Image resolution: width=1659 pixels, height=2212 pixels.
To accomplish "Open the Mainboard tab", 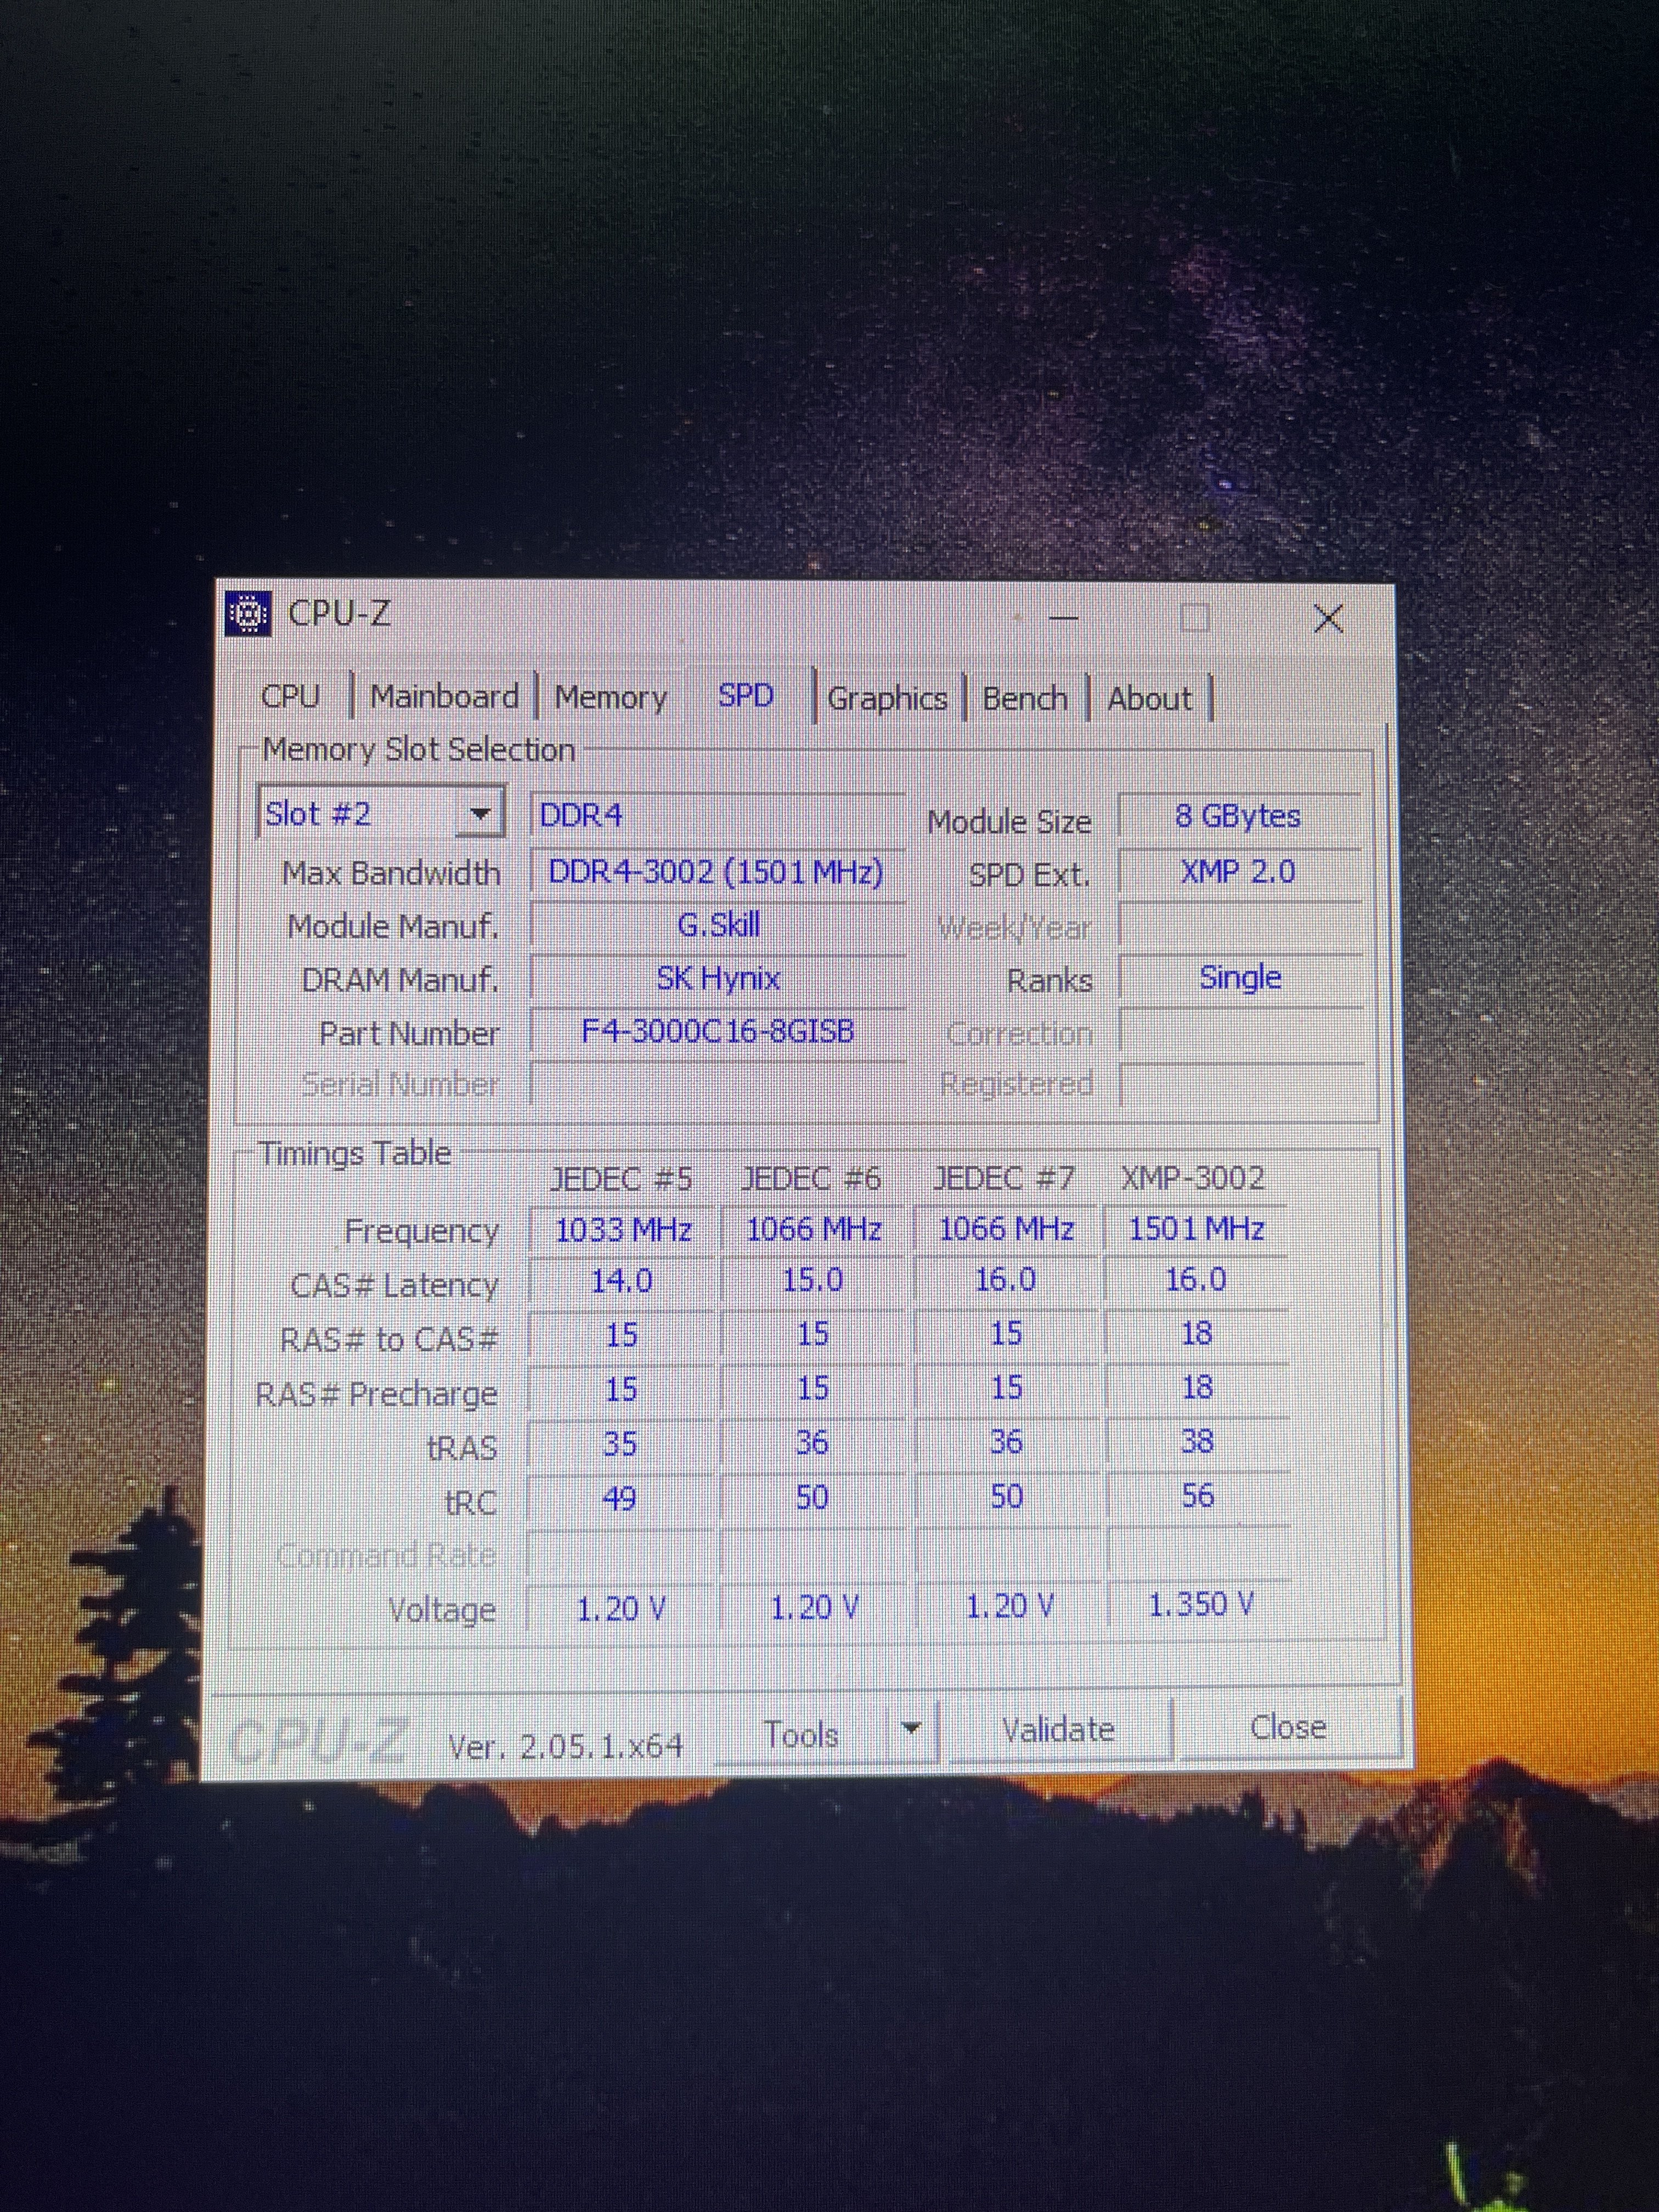I will (444, 696).
